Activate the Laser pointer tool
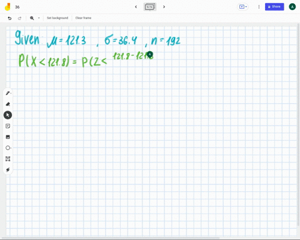 pyautogui.click(x=8, y=170)
